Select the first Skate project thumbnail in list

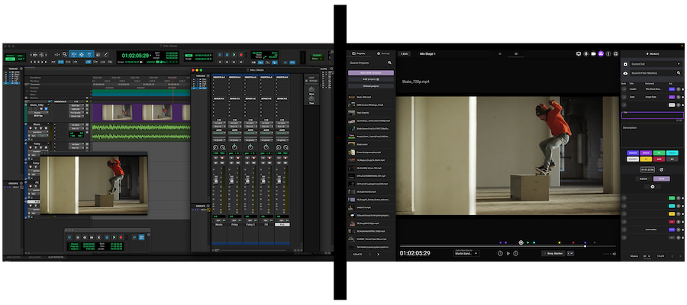click(x=351, y=97)
